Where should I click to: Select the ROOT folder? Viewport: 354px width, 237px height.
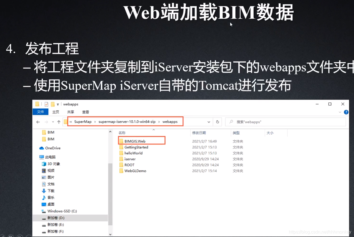coord(129,165)
